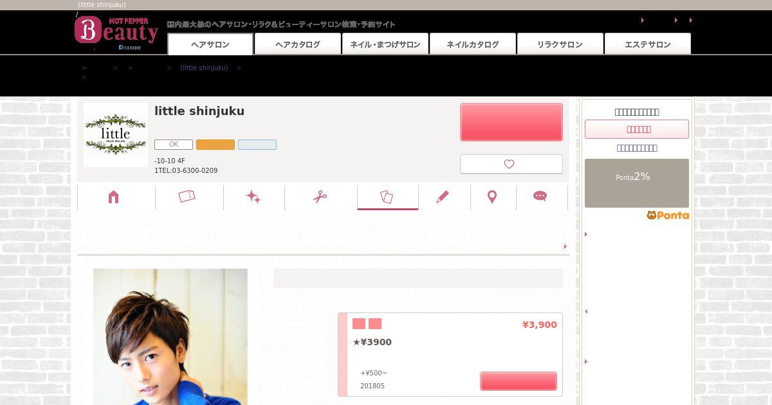Select the overlapping cards tab icon
Image resolution: width=772 pixels, height=405 pixels.
(x=387, y=197)
